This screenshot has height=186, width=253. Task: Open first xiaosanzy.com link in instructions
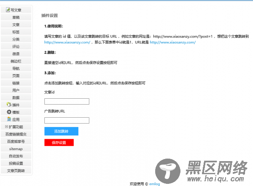point(67,42)
